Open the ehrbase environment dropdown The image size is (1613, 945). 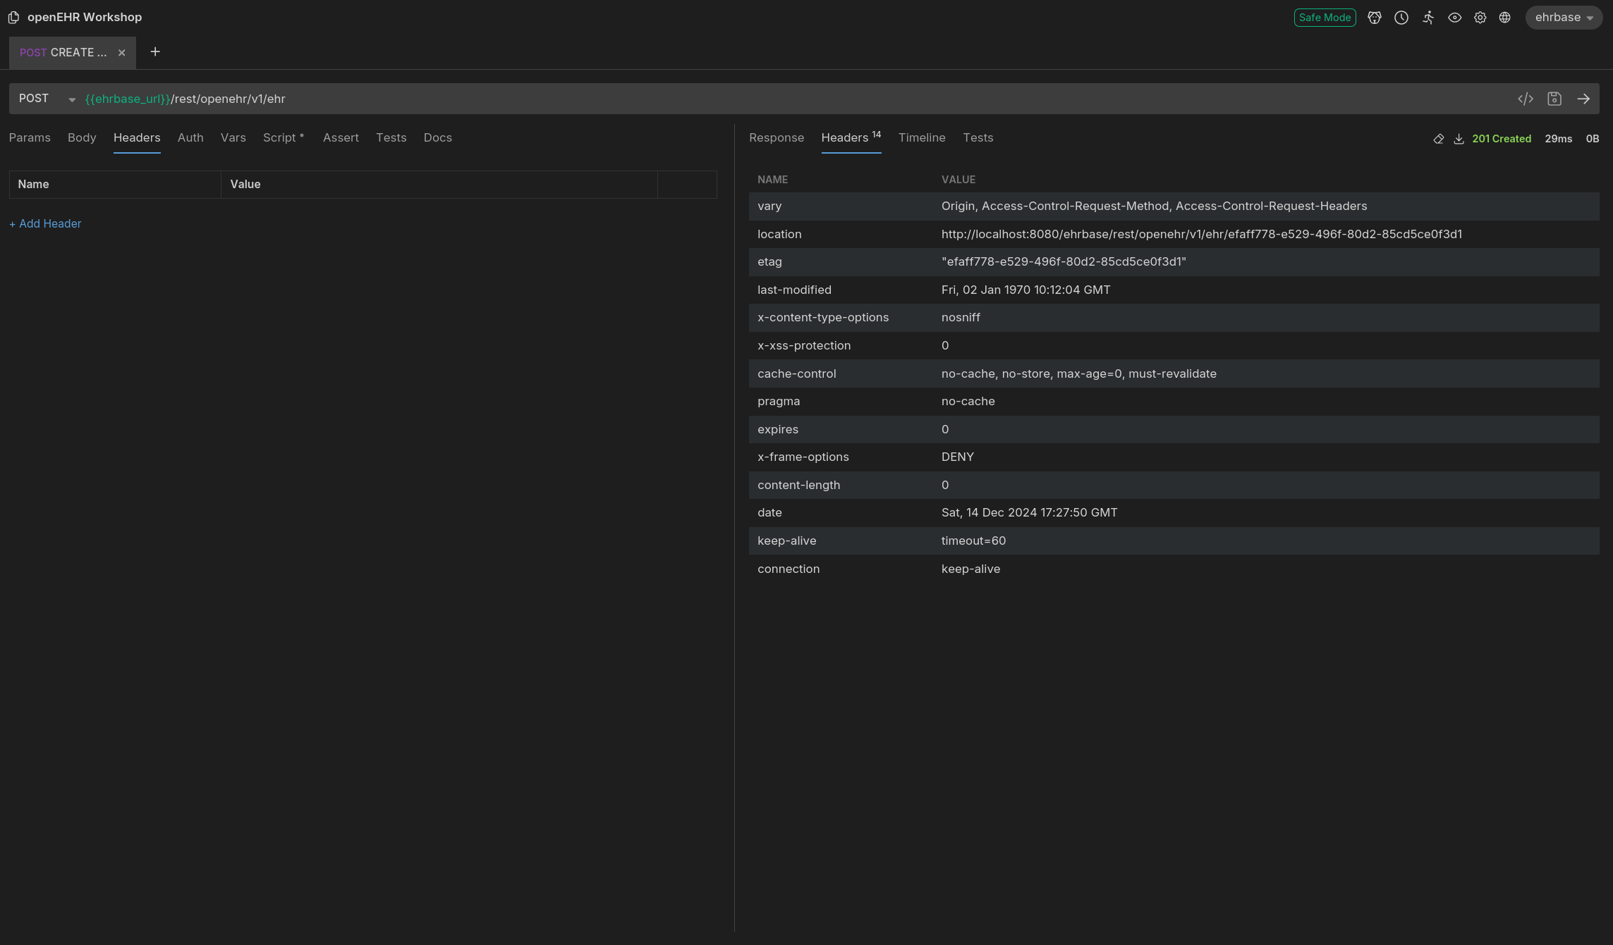point(1563,18)
